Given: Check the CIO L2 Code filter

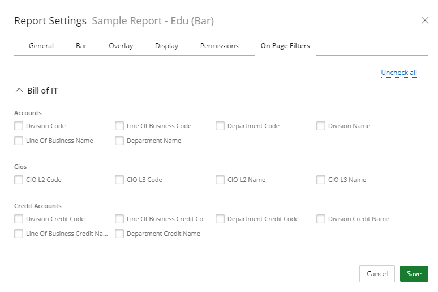Looking at the screenshot, I should (19, 180).
